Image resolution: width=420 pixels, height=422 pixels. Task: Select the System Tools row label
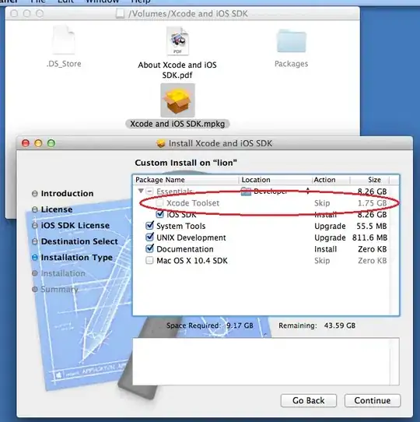click(181, 226)
